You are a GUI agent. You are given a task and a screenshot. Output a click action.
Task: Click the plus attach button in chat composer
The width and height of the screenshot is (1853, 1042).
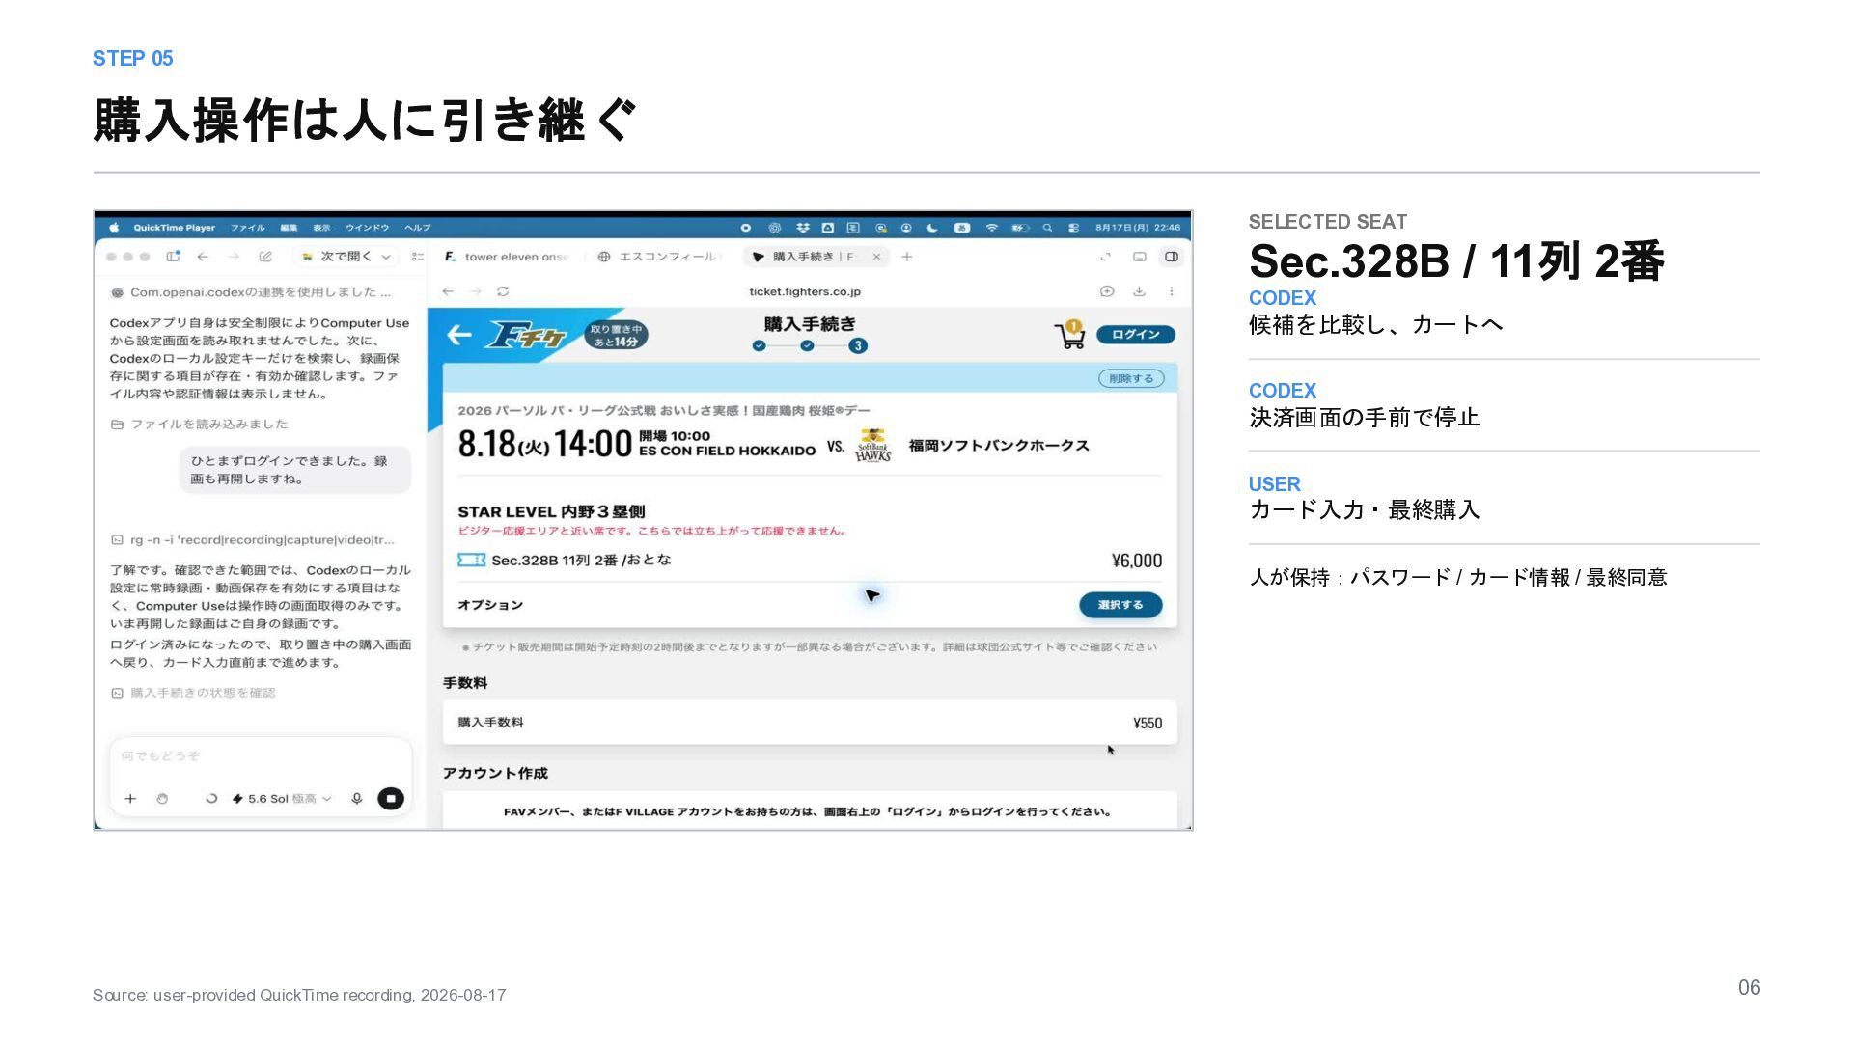click(x=130, y=799)
